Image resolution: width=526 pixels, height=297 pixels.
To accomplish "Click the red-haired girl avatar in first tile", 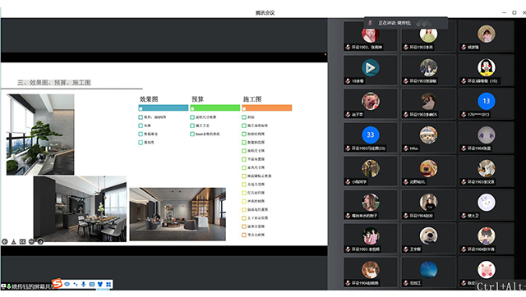I will tap(371, 34).
